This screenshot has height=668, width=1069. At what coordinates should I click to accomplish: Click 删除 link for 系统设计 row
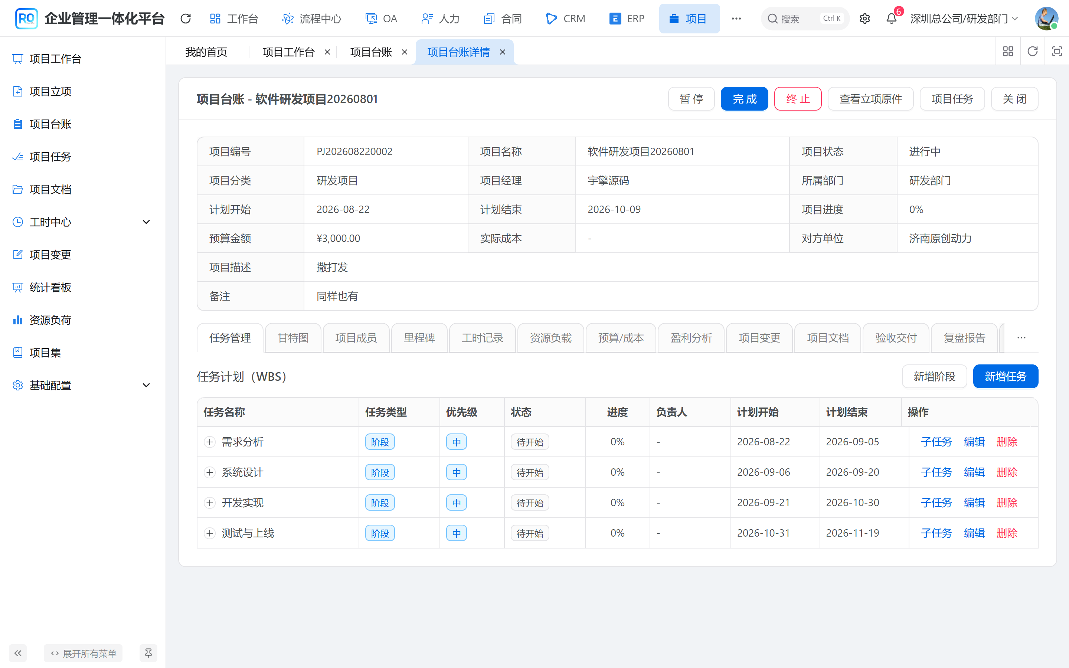[x=1007, y=472]
